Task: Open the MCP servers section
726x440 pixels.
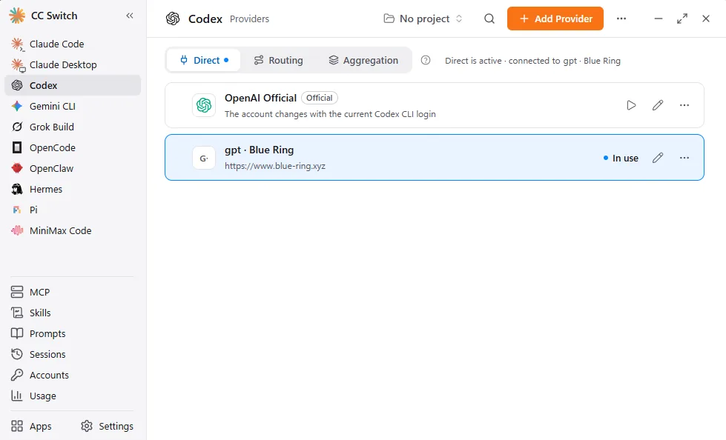Action: coord(73,292)
